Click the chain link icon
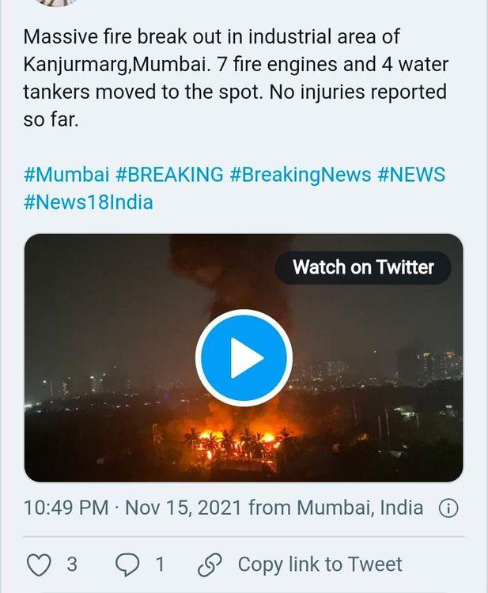Screen dimensions: 488x593 [x=210, y=565]
